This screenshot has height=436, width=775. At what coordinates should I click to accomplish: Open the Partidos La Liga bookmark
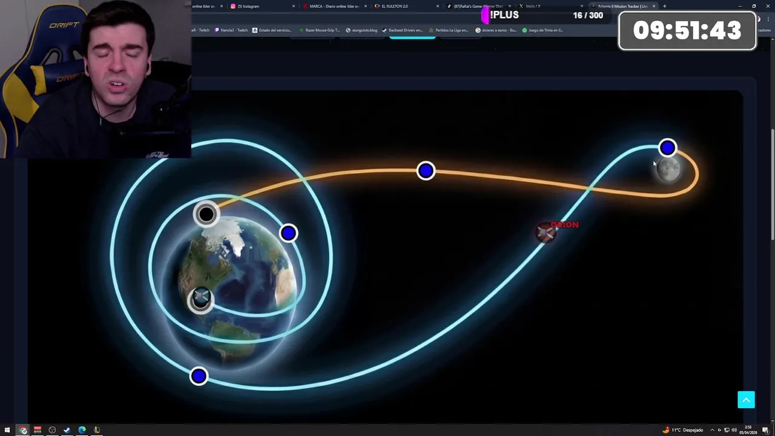point(449,30)
